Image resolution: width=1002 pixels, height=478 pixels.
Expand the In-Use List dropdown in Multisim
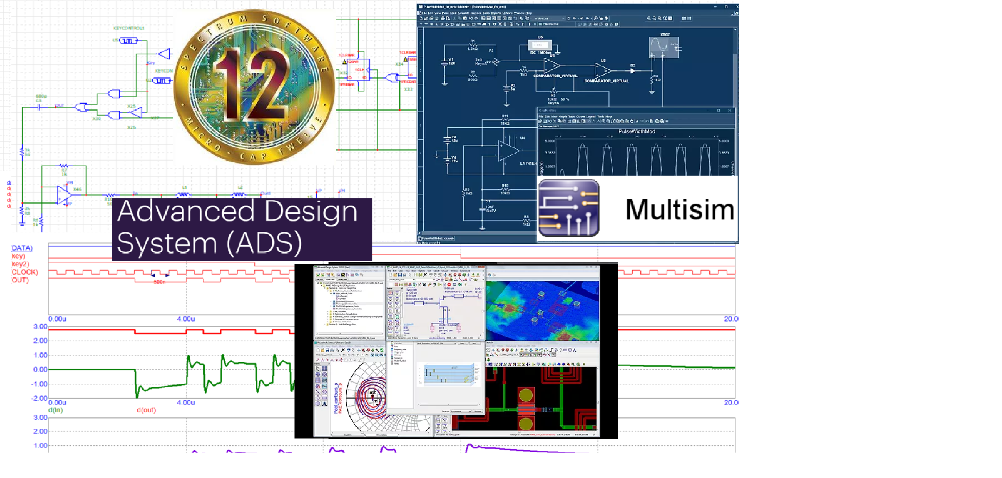(x=548, y=18)
